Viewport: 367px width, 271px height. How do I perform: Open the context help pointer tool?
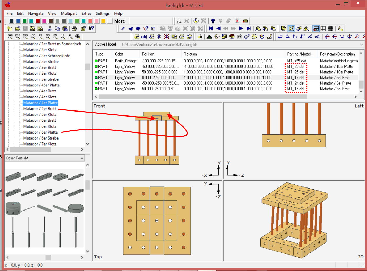click(x=91, y=29)
